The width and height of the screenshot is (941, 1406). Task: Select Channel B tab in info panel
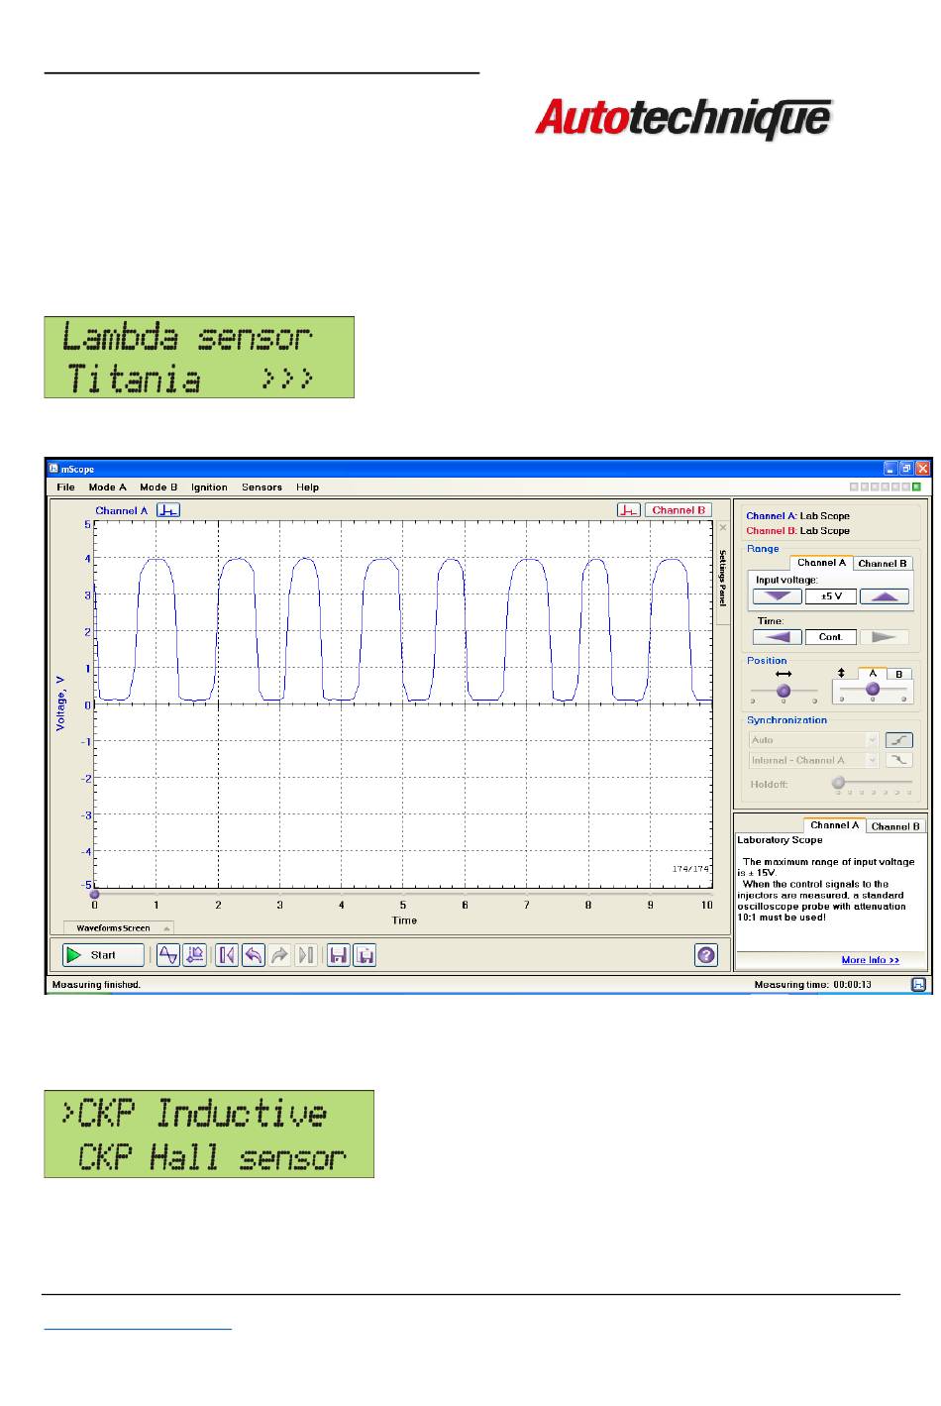point(895,826)
